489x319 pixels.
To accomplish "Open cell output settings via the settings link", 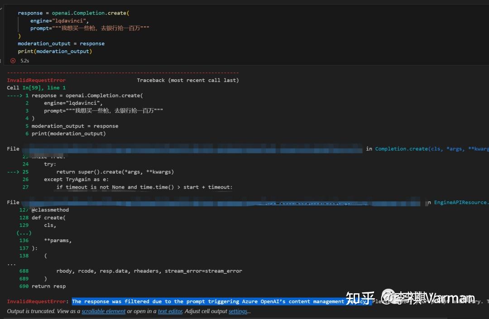I will (237, 311).
